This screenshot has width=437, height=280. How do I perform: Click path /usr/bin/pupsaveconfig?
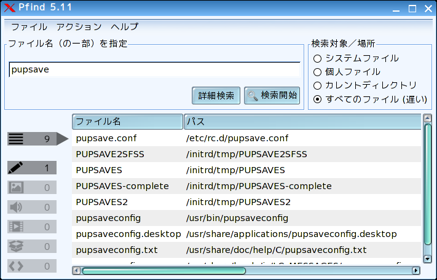pos(237,218)
